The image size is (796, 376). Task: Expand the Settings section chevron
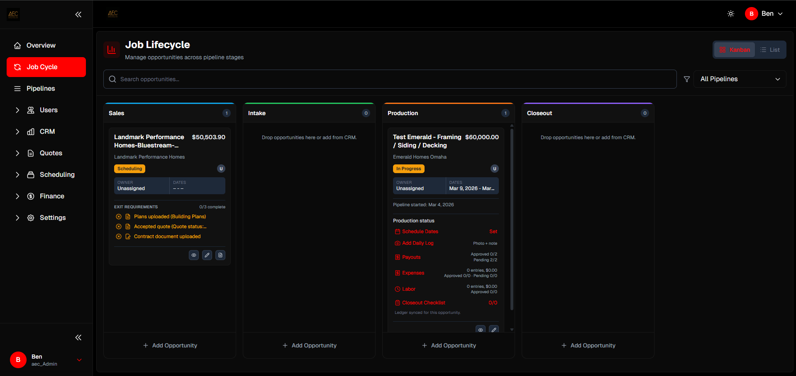coord(17,218)
